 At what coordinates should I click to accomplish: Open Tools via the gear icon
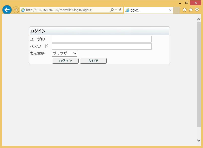[x=197, y=10]
